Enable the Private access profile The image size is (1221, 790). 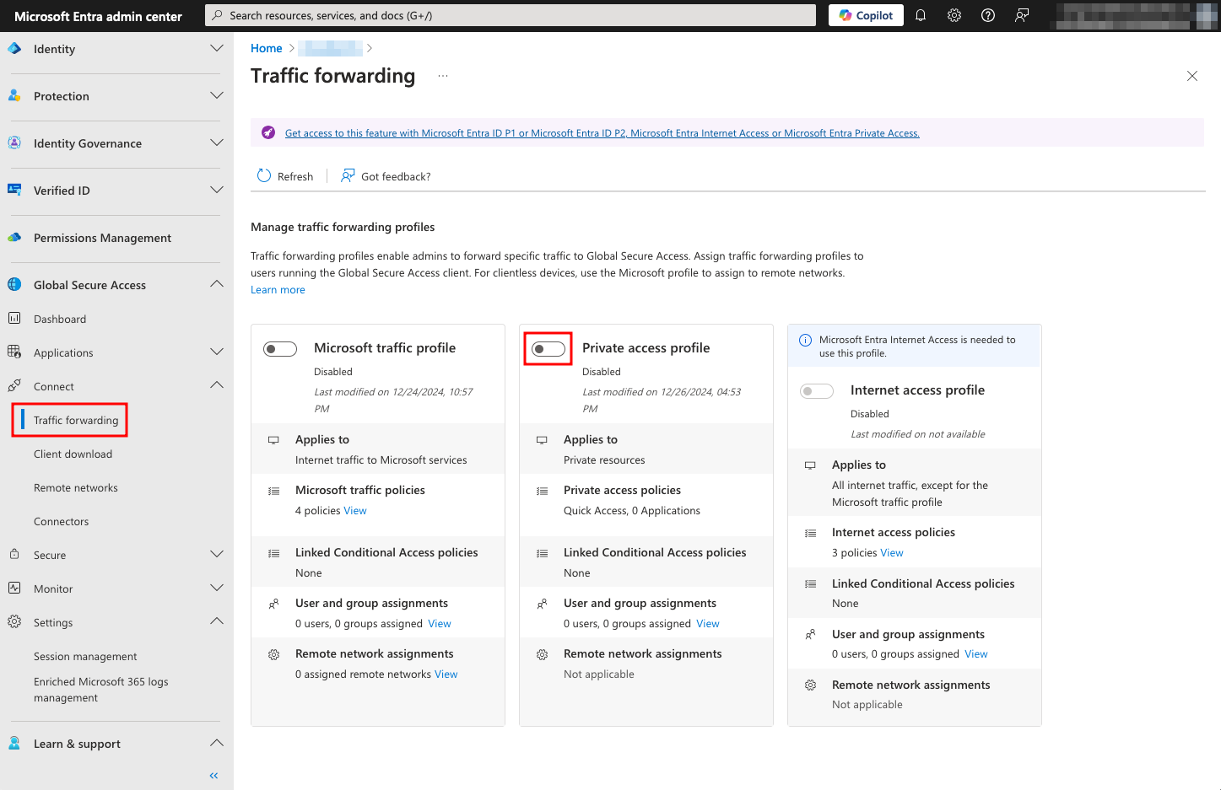(x=548, y=348)
